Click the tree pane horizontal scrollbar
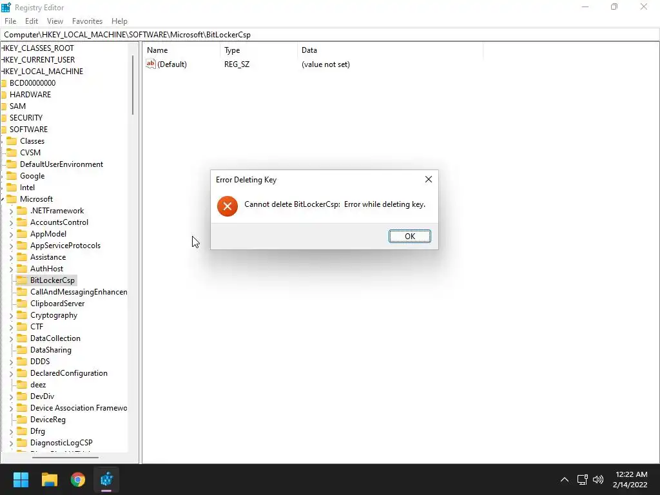 tap(65, 457)
